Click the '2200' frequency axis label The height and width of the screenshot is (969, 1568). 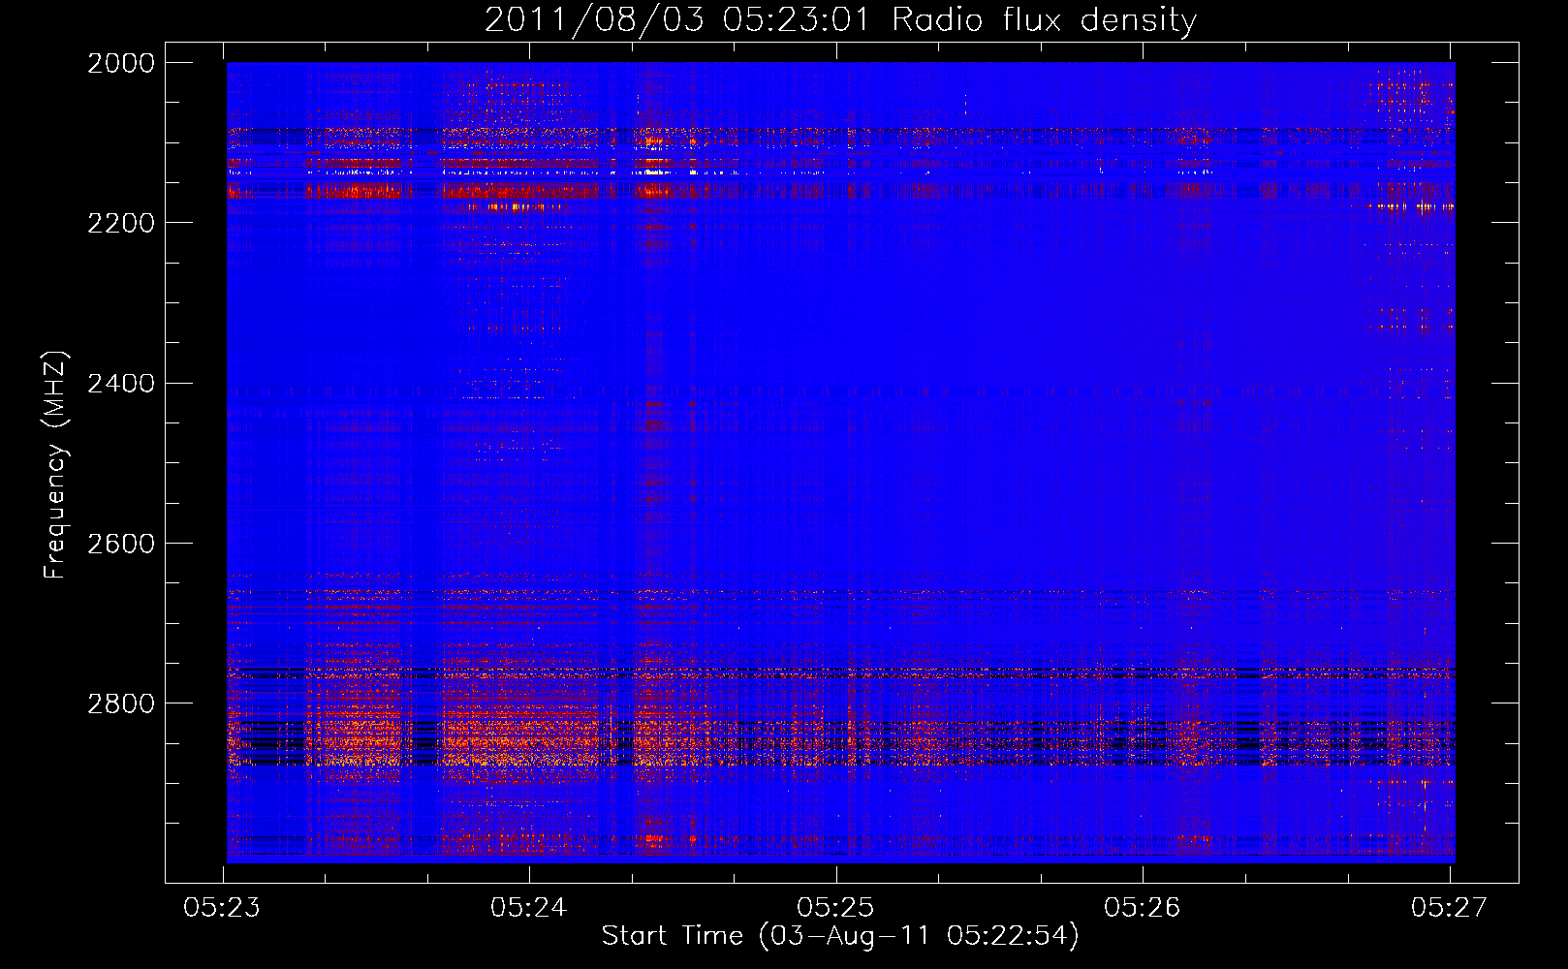121,223
